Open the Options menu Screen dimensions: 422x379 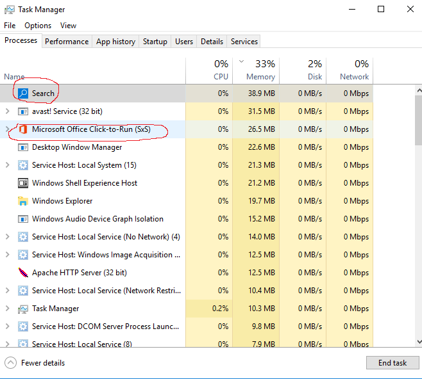(x=38, y=26)
